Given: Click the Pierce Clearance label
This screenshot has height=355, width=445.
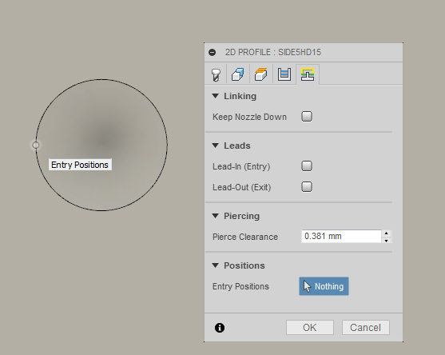Looking at the screenshot, I should pos(245,237).
